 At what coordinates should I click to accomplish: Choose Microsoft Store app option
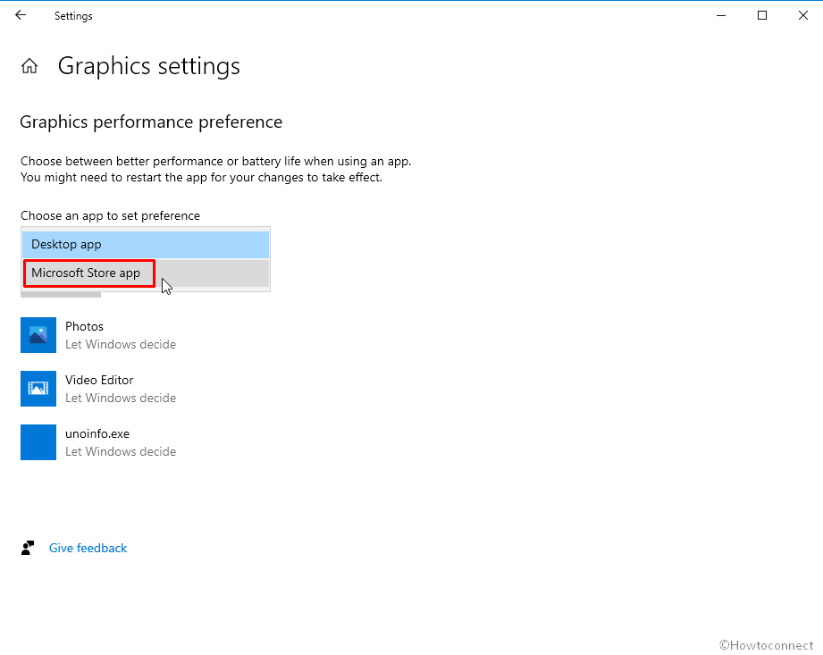point(146,273)
